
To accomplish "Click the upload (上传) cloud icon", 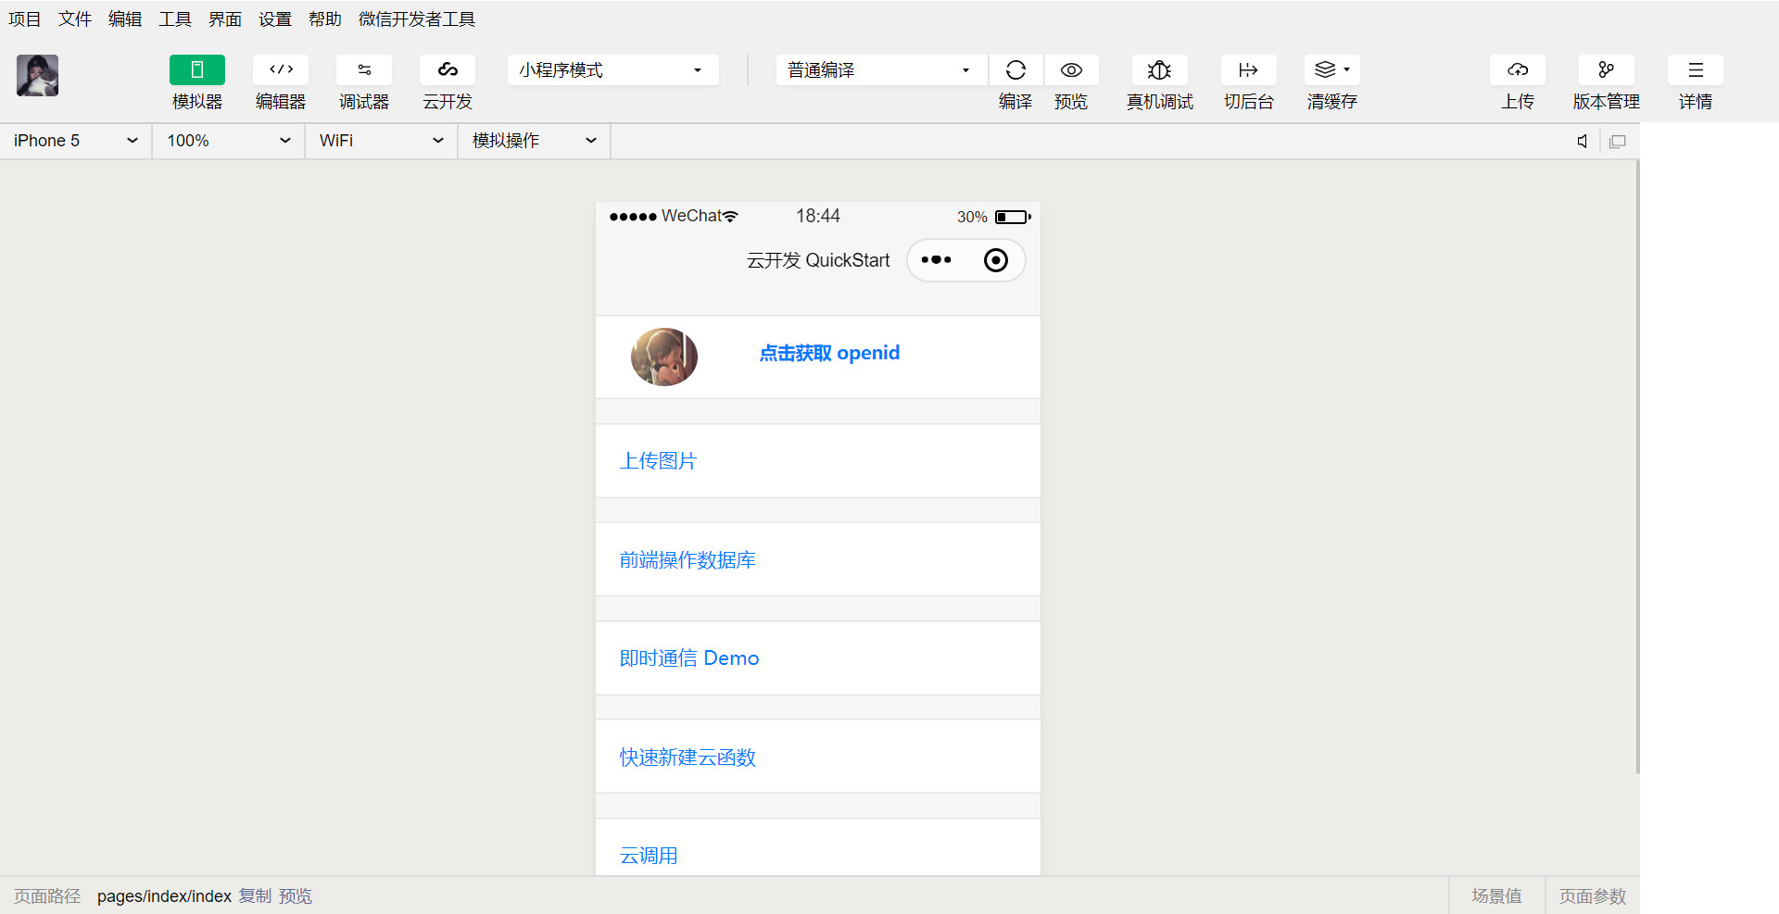I will 1518,69.
